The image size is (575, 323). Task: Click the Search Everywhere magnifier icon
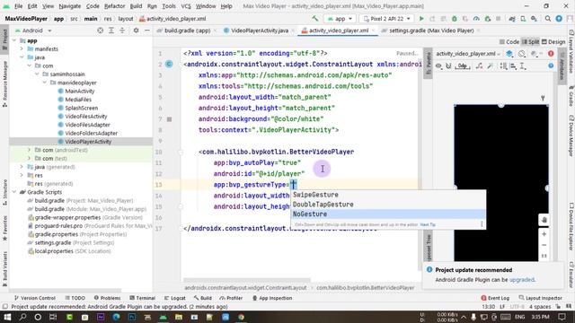tap(547, 18)
